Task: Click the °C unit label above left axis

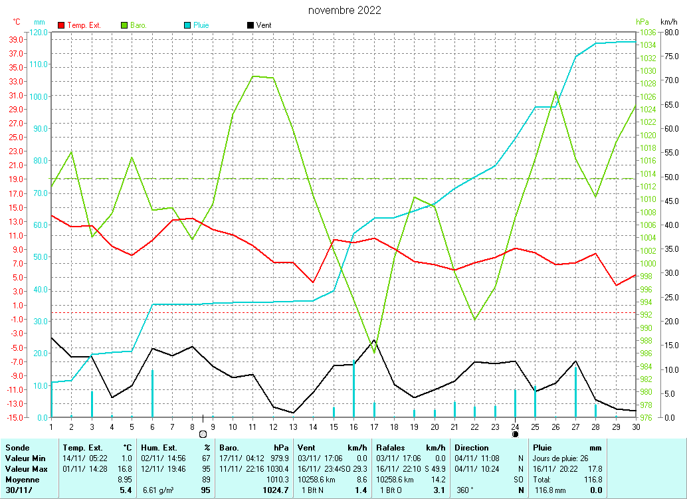Action: pos(17,23)
